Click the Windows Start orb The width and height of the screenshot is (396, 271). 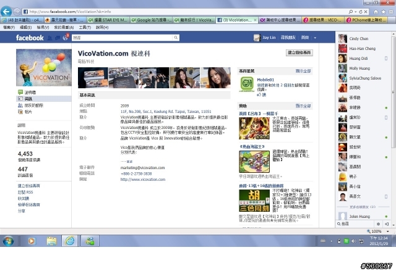pos(8,241)
